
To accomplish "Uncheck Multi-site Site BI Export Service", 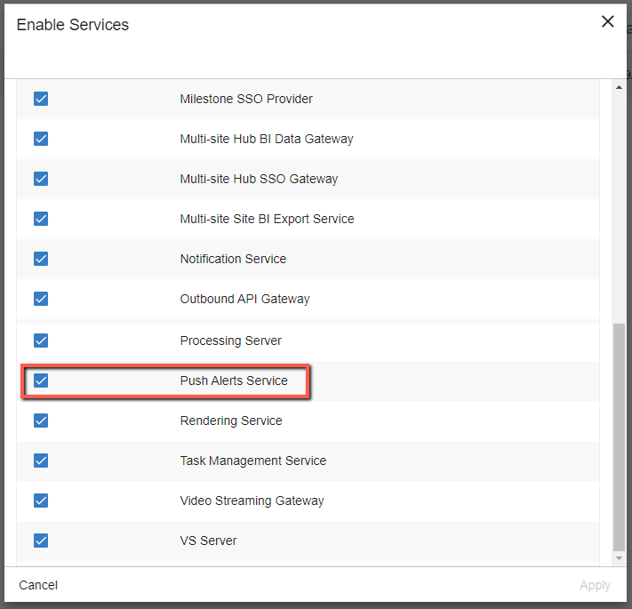I will click(41, 219).
